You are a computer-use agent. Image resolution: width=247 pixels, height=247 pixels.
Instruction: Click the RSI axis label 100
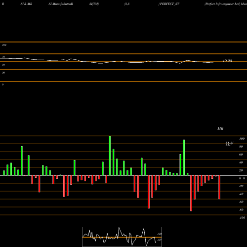tap(4, 45)
